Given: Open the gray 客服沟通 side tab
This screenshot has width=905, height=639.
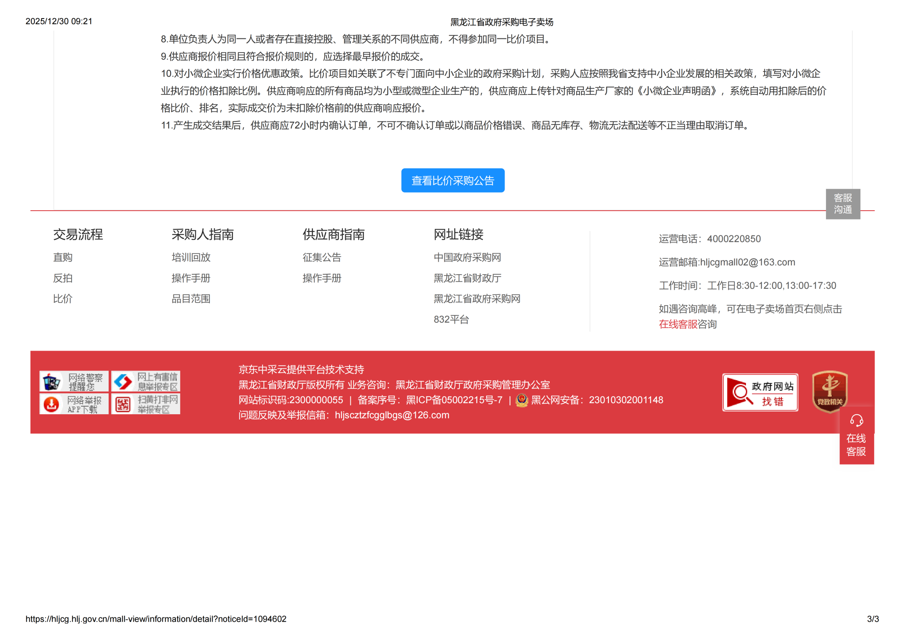Looking at the screenshot, I should (842, 204).
